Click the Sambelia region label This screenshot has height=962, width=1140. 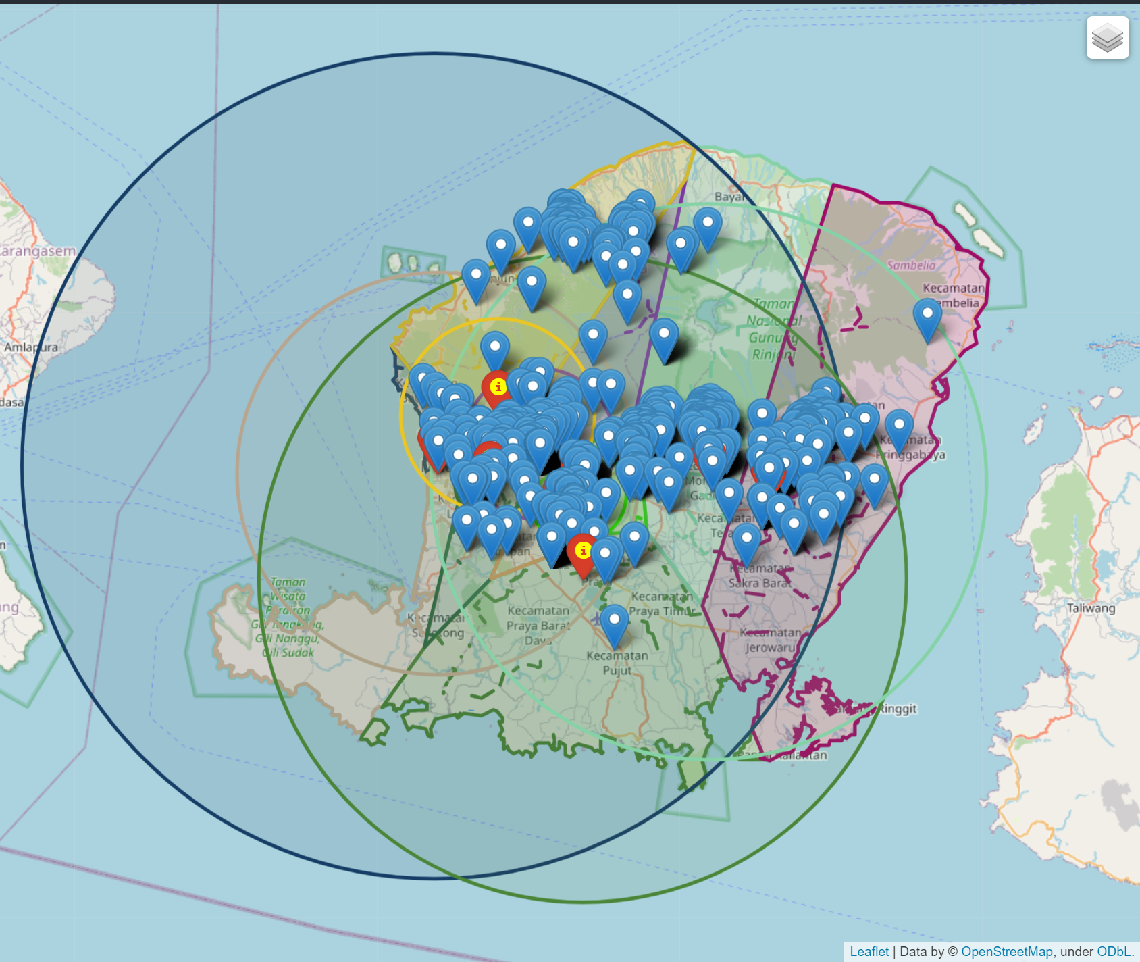point(911,265)
